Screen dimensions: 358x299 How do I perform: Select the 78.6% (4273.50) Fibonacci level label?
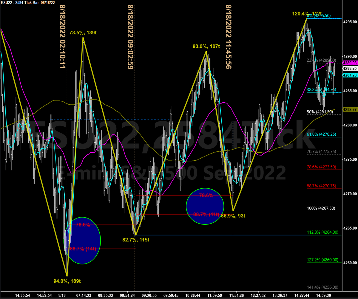pos(322,167)
